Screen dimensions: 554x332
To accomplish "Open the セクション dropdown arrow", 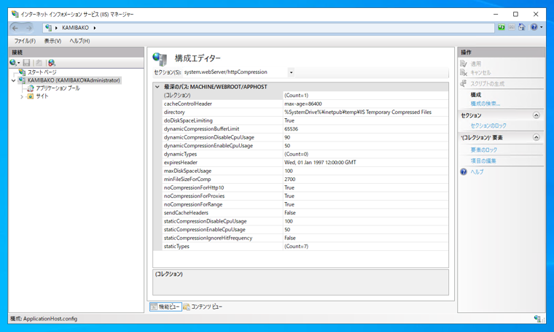I will coord(291,72).
